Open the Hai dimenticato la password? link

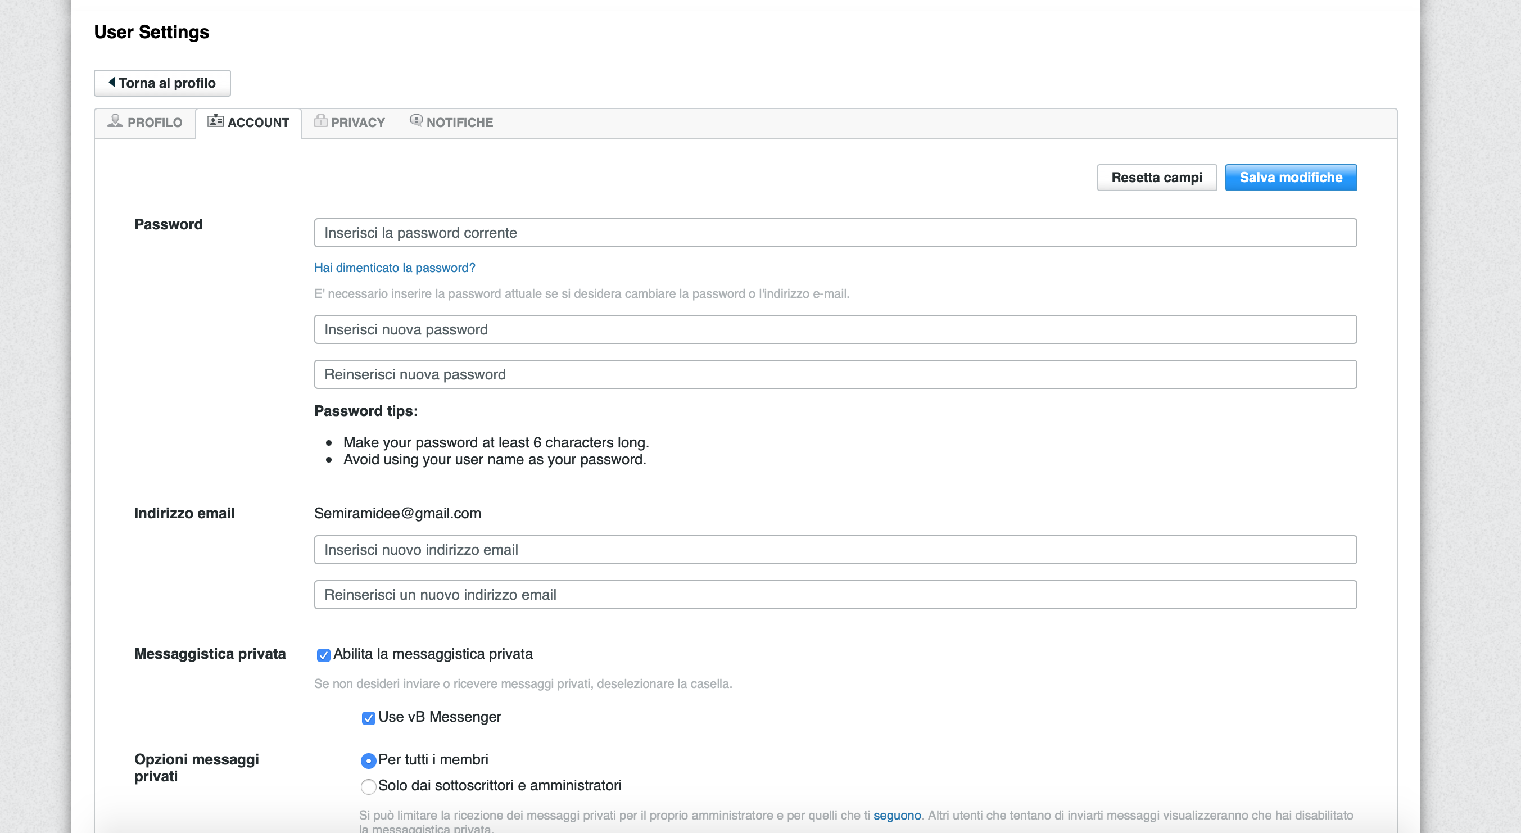(x=395, y=268)
